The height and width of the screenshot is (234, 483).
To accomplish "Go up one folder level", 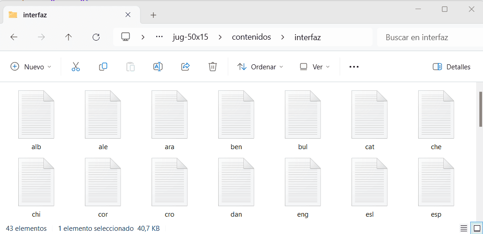I will point(68,37).
